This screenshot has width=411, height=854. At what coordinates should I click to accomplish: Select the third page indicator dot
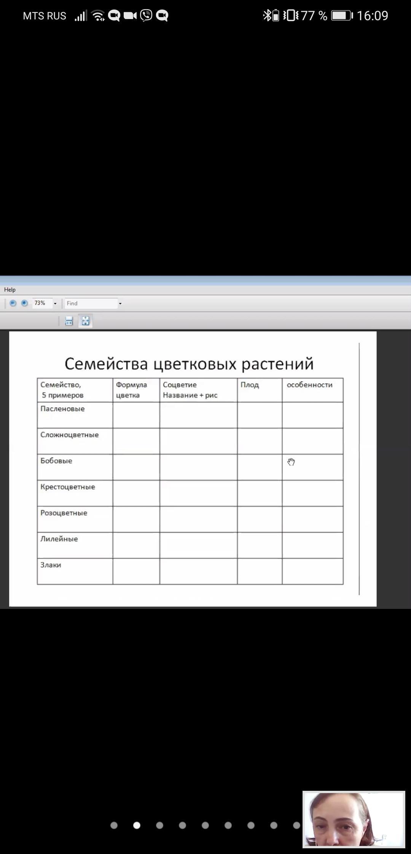159,825
